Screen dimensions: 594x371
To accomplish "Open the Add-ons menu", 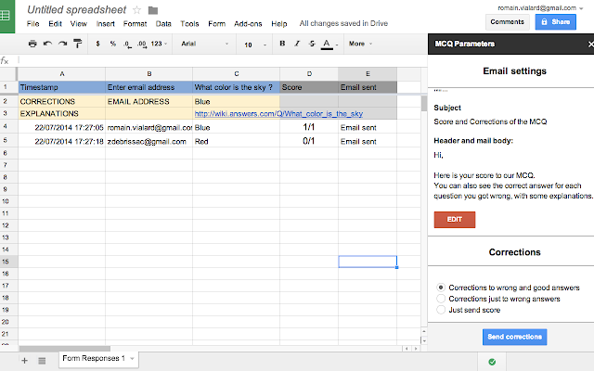I will click(x=248, y=24).
